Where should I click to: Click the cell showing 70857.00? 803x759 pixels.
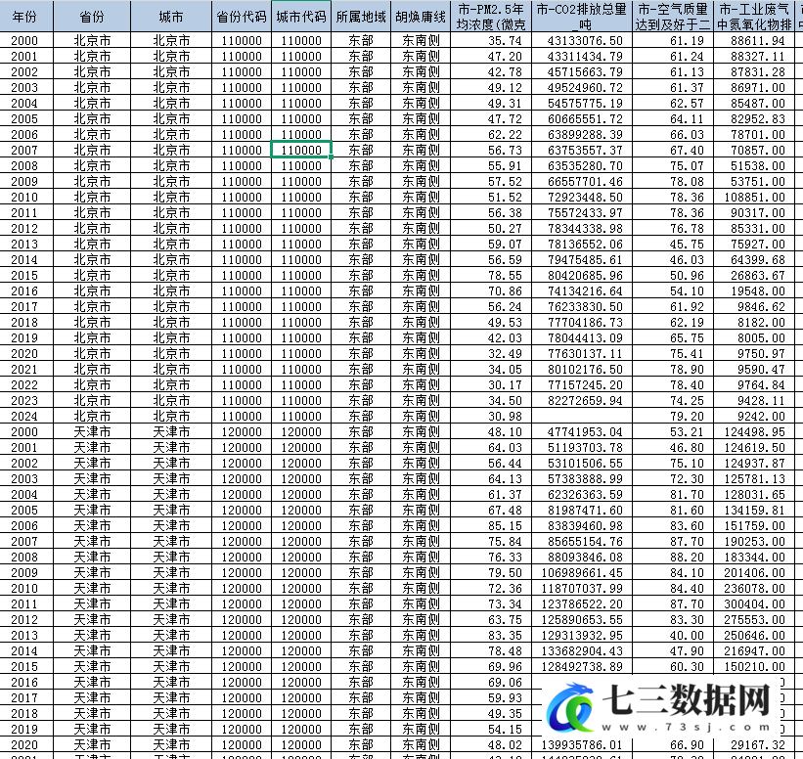pos(754,150)
